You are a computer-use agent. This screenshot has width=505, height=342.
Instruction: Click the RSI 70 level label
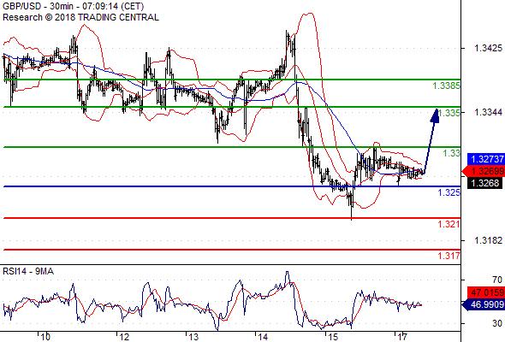[x=497, y=280]
